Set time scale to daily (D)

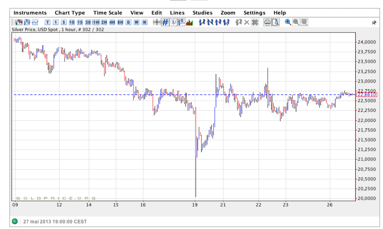pyautogui.click(x=129, y=22)
